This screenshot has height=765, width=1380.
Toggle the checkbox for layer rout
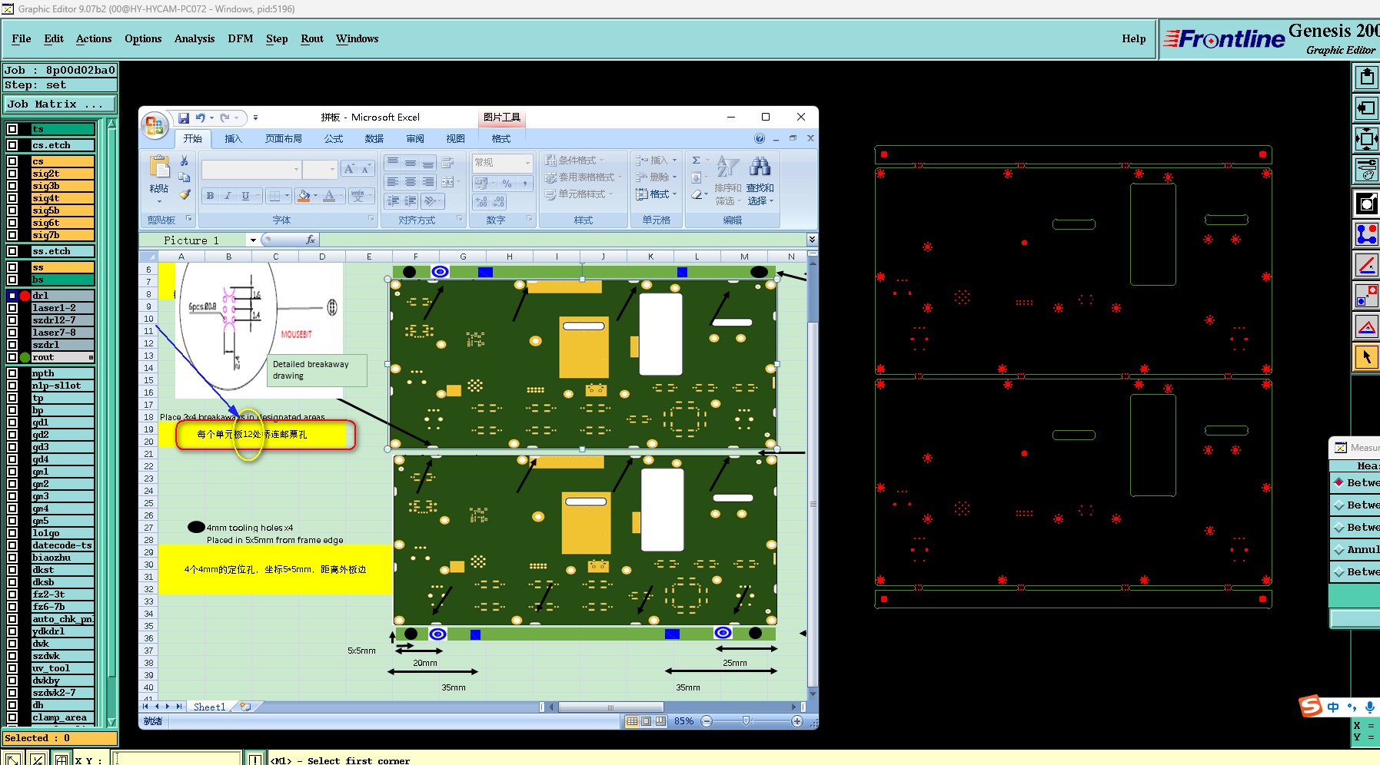tap(12, 357)
